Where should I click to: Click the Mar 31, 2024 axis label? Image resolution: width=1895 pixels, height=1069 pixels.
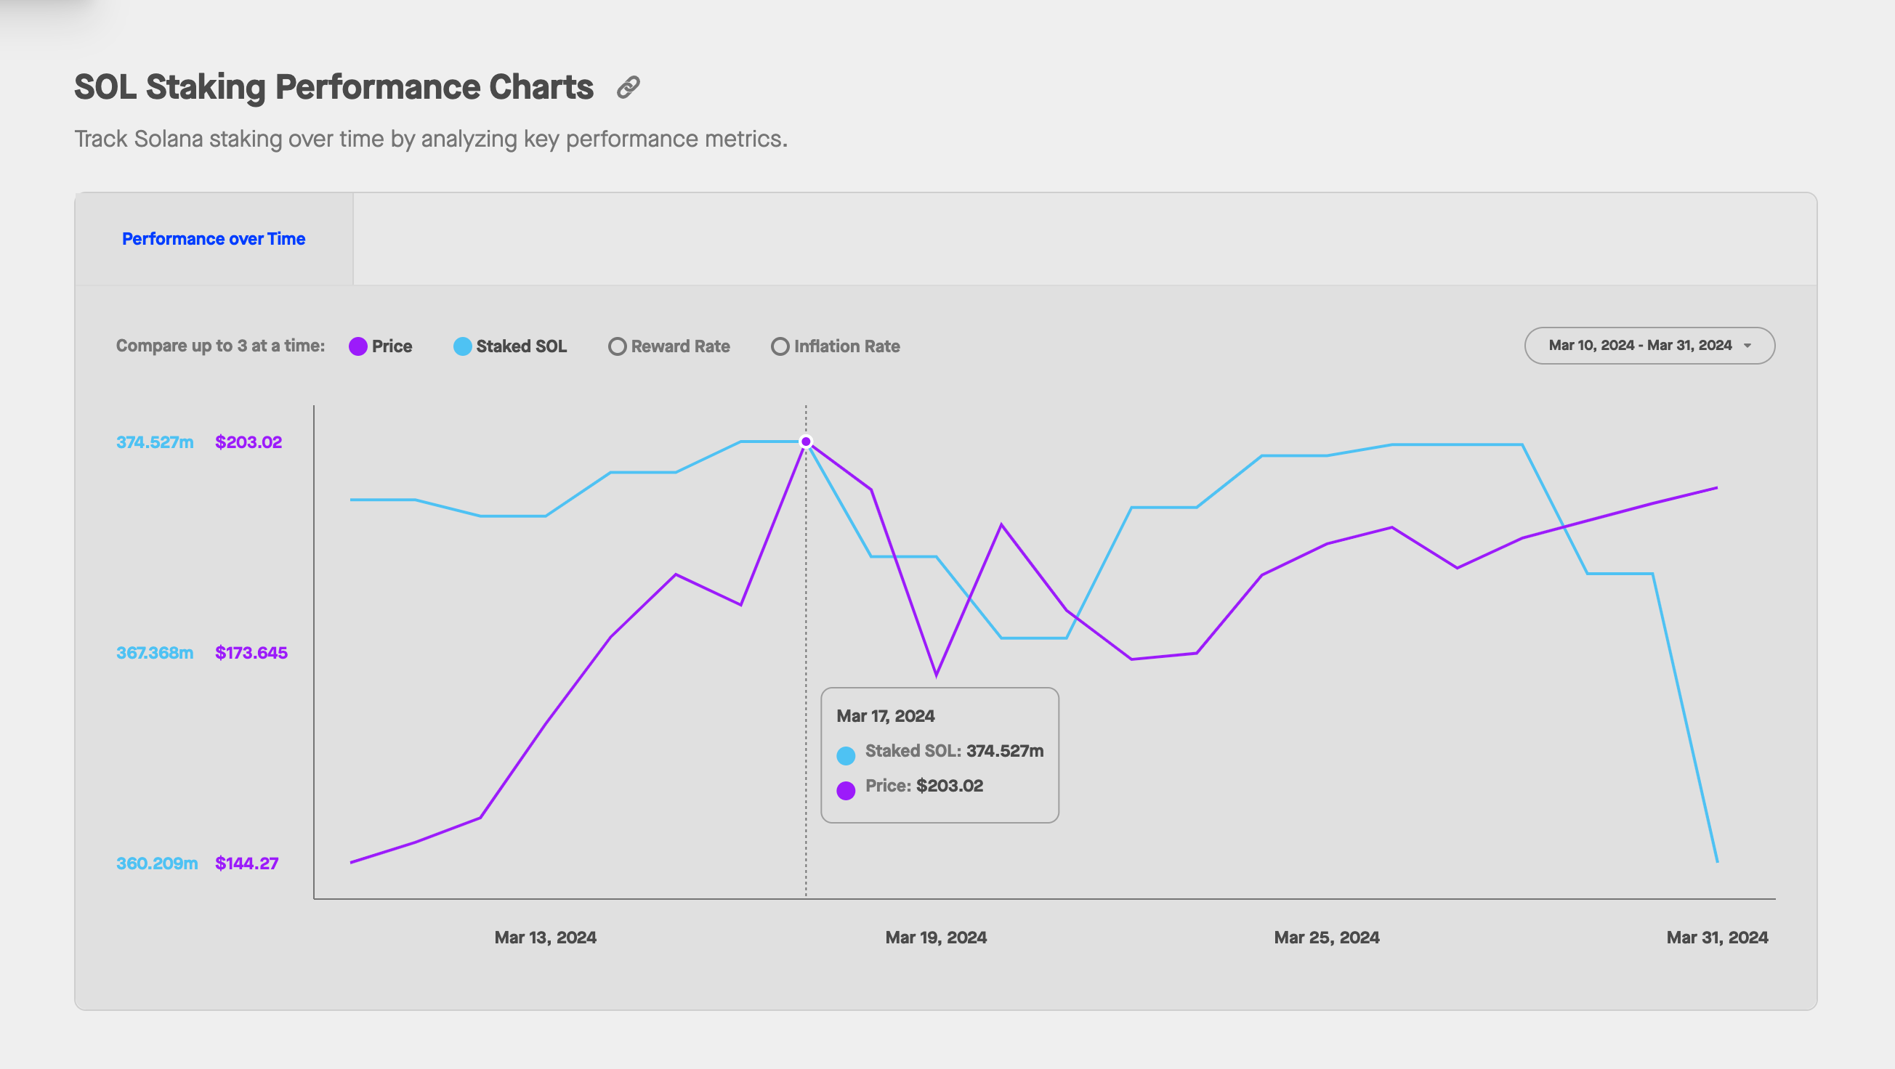click(x=1717, y=938)
